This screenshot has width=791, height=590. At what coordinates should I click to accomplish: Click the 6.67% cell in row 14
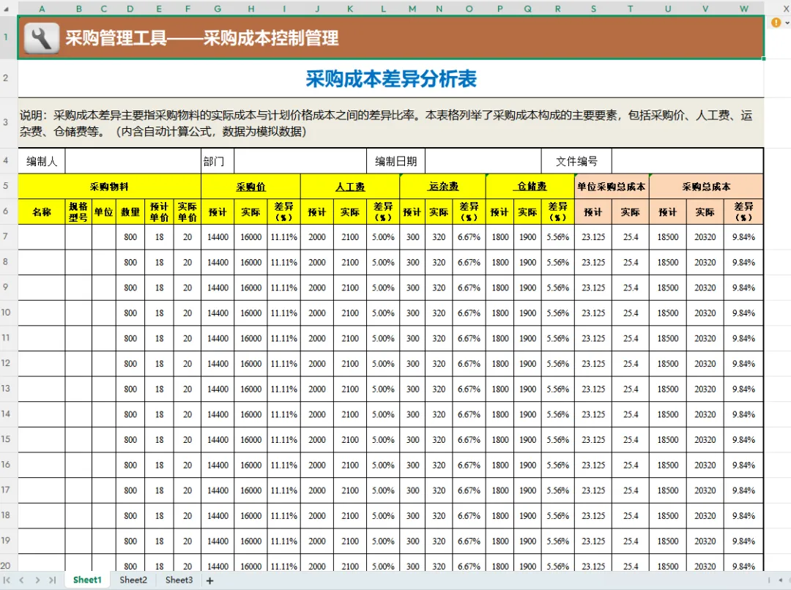pos(469,414)
